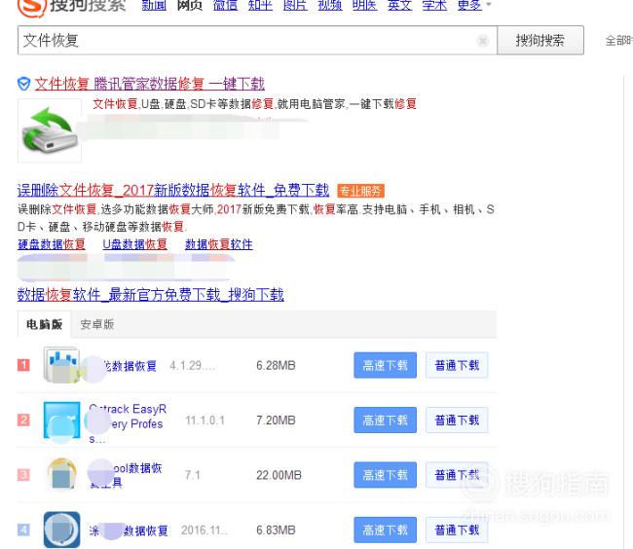Image resolution: width=633 pixels, height=549 pixels.
Task: Select the 网页 search category
Action: 189,5
